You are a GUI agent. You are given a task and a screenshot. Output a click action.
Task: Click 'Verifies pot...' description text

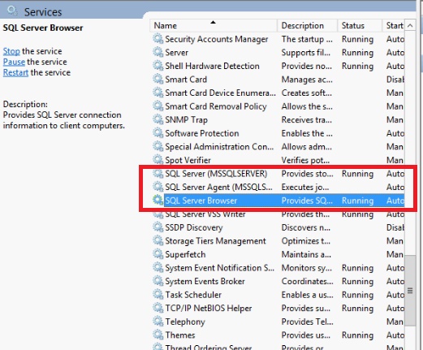click(x=305, y=160)
